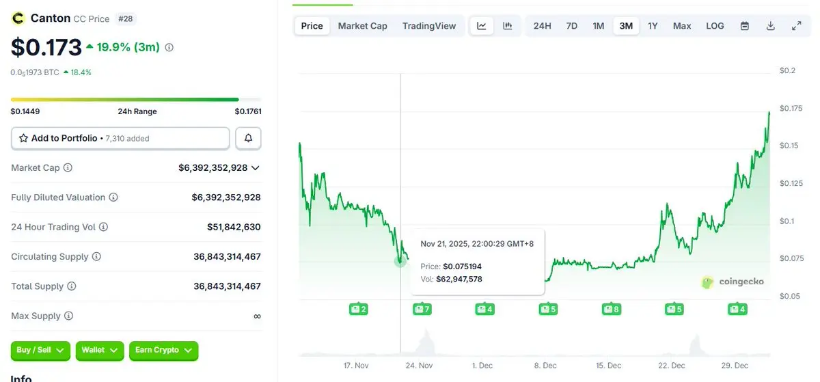Open the Wallet dropdown button
This screenshot has width=820, height=382.
(x=100, y=351)
